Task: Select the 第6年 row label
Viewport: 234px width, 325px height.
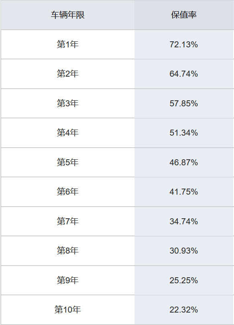Action: point(67,191)
